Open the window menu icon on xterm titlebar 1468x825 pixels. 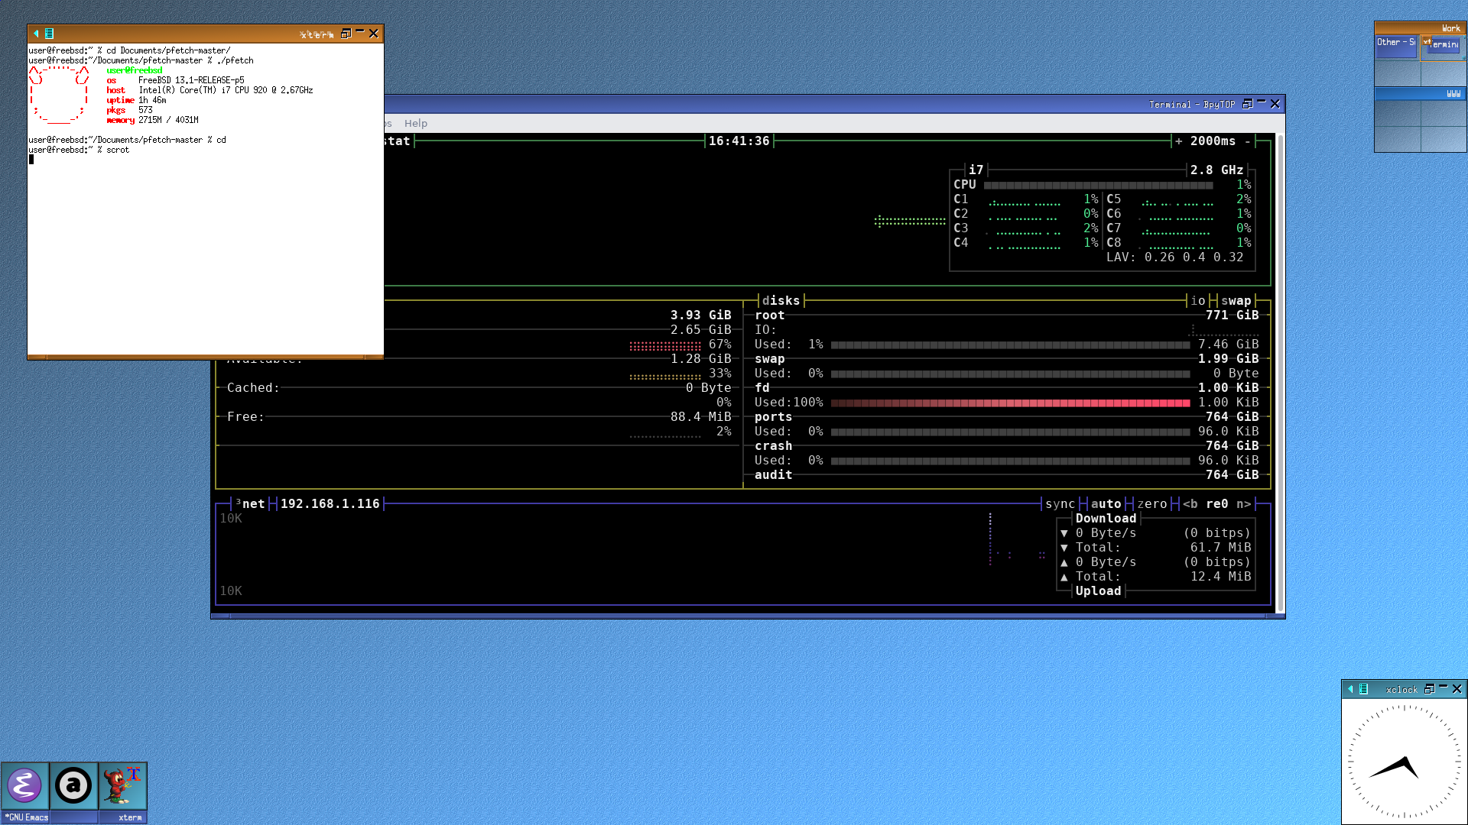(49, 34)
